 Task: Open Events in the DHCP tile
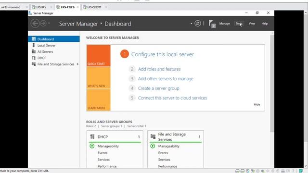tap(103, 153)
